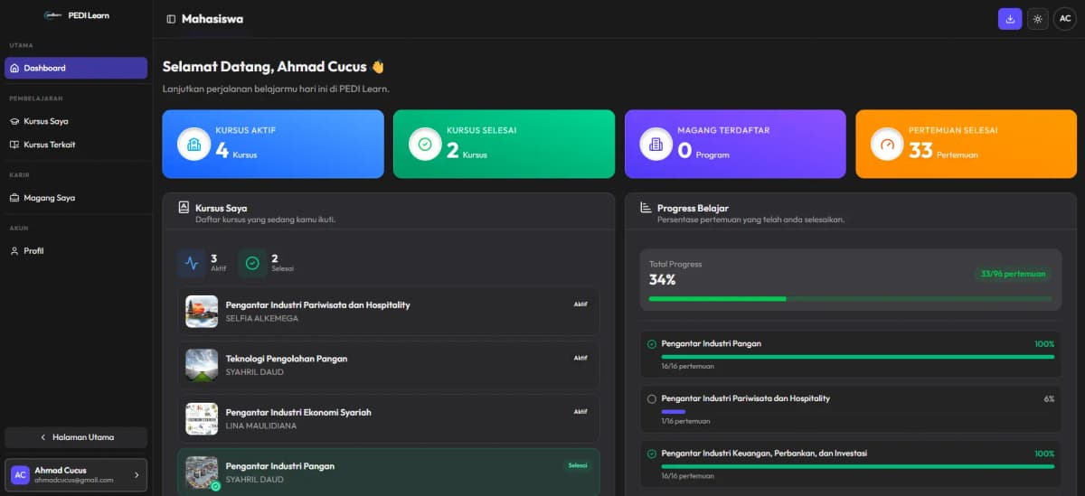Collapse the sidebar using the panel icon
Screen dimensions: 1085x496
(171, 19)
